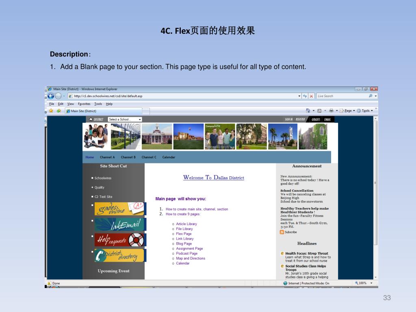
Task: Click the red Stop loading icon
Action: 312,96
